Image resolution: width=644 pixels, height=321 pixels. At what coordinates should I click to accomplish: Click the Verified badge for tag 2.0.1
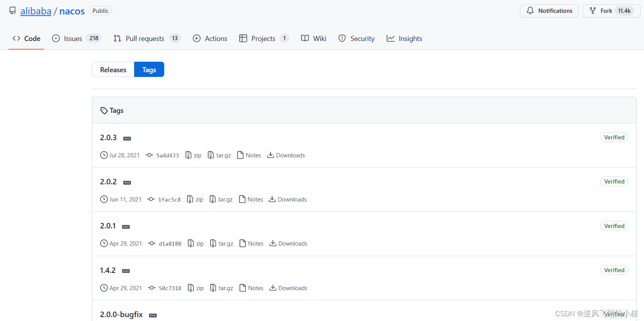[x=614, y=226]
